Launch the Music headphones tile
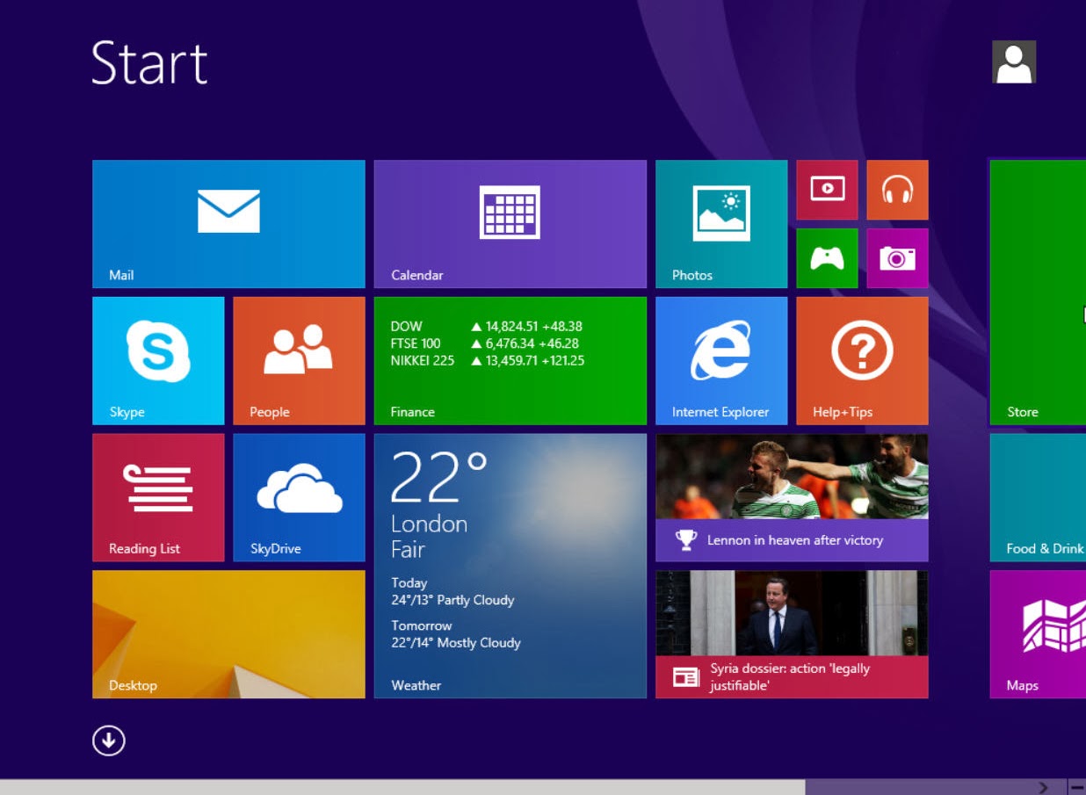Image resolution: width=1086 pixels, height=795 pixels. tap(897, 190)
